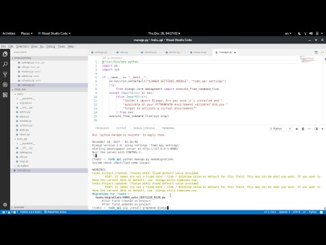This screenshot has width=326, height=245.
Task: Click the feedback smiley in status bar
Action: pyautogui.click(x=321, y=212)
